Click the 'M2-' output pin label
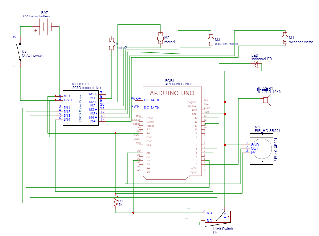Viewport: 319px width, 236px height. [x=94, y=106]
